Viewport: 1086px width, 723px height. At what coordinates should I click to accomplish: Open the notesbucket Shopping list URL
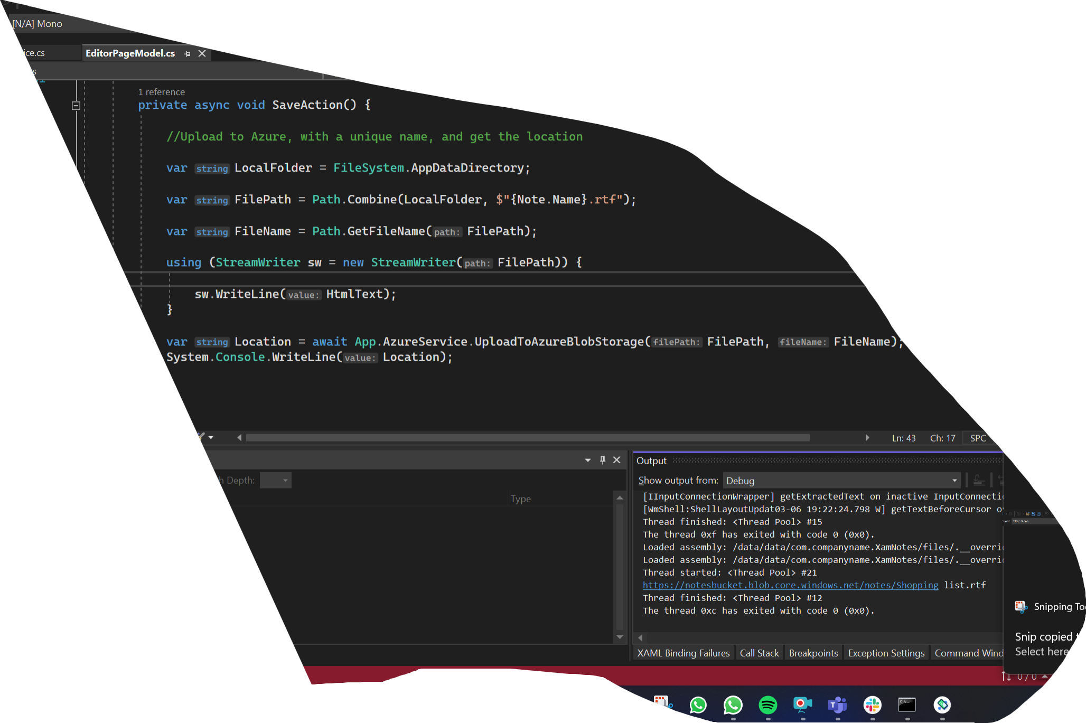[x=790, y=585]
